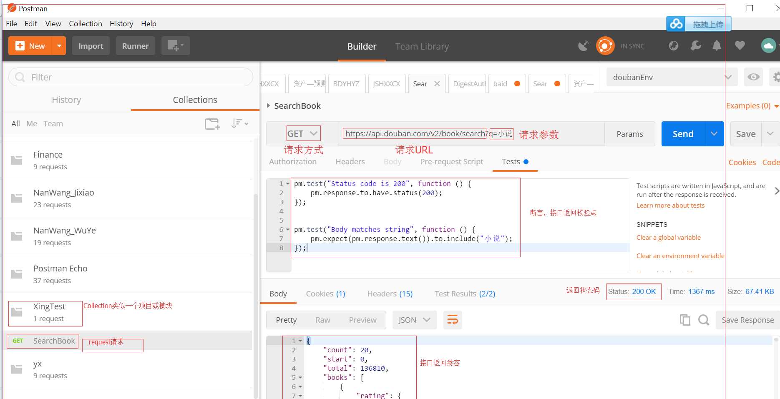The width and height of the screenshot is (780, 399).
Task: Select the Raw response view
Action: tap(323, 320)
